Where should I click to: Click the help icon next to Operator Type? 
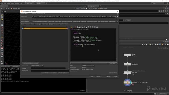pyautogui.click(x=117, y=14)
